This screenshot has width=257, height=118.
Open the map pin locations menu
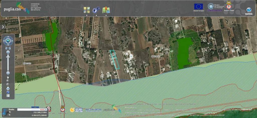tap(106, 10)
